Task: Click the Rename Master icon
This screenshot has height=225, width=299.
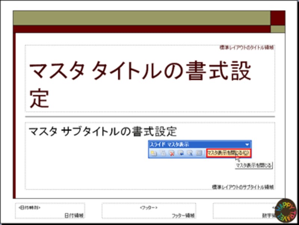Action: [190, 153]
